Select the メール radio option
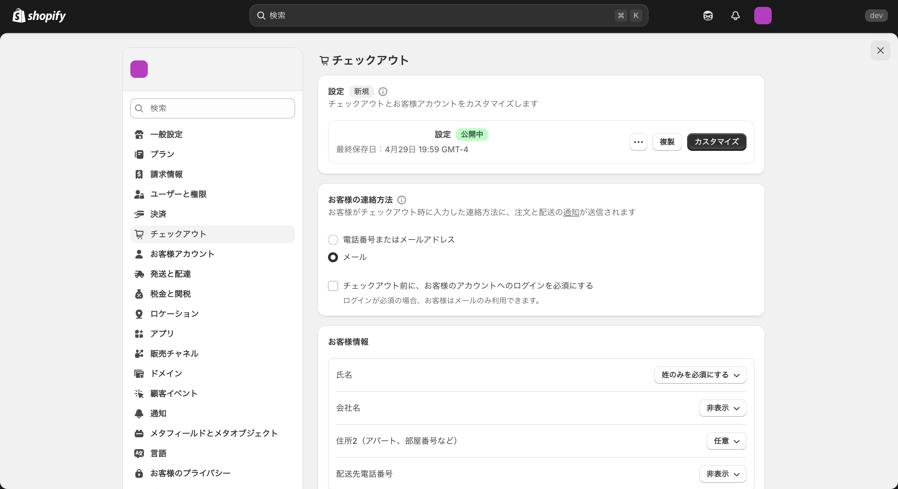Screen dimensions: 898x489 click(333, 257)
